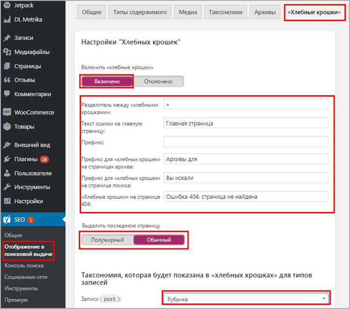Select Полужирный for last page style

107,240
